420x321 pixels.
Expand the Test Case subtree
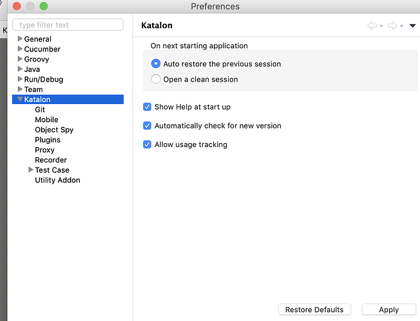31,170
